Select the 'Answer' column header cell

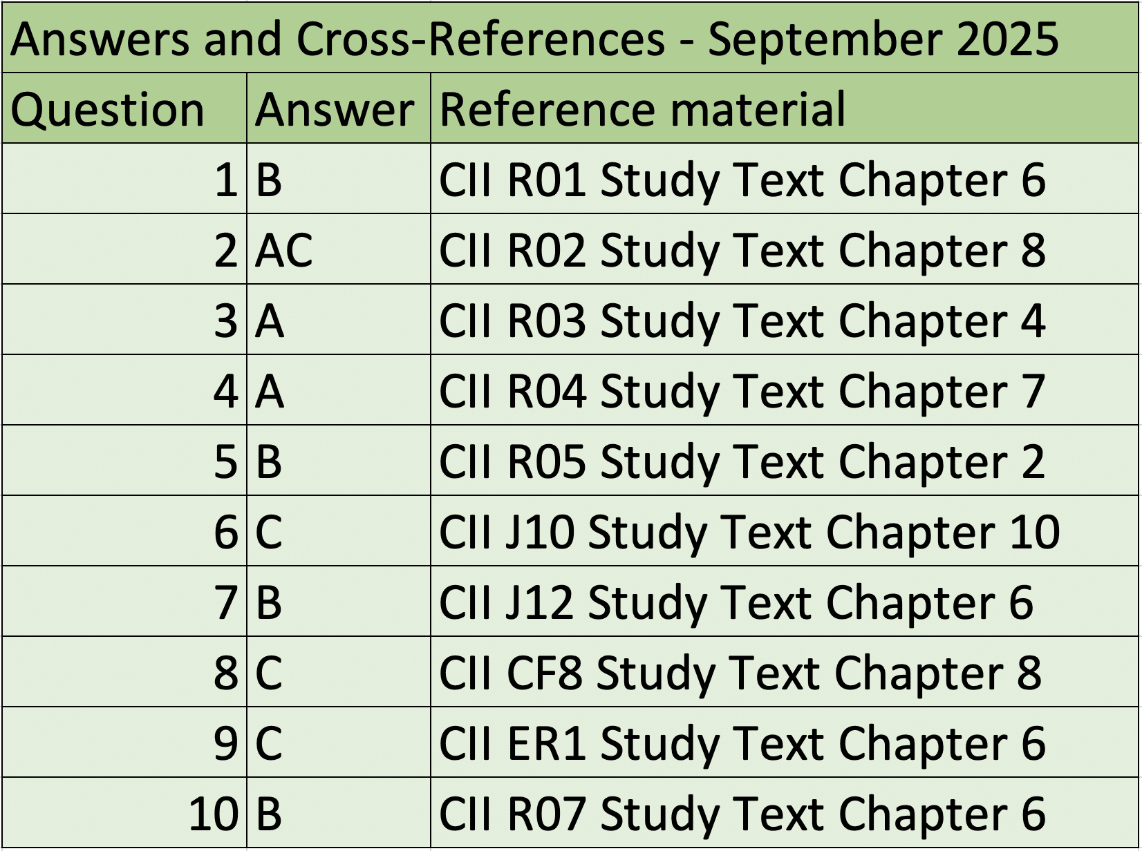point(338,109)
